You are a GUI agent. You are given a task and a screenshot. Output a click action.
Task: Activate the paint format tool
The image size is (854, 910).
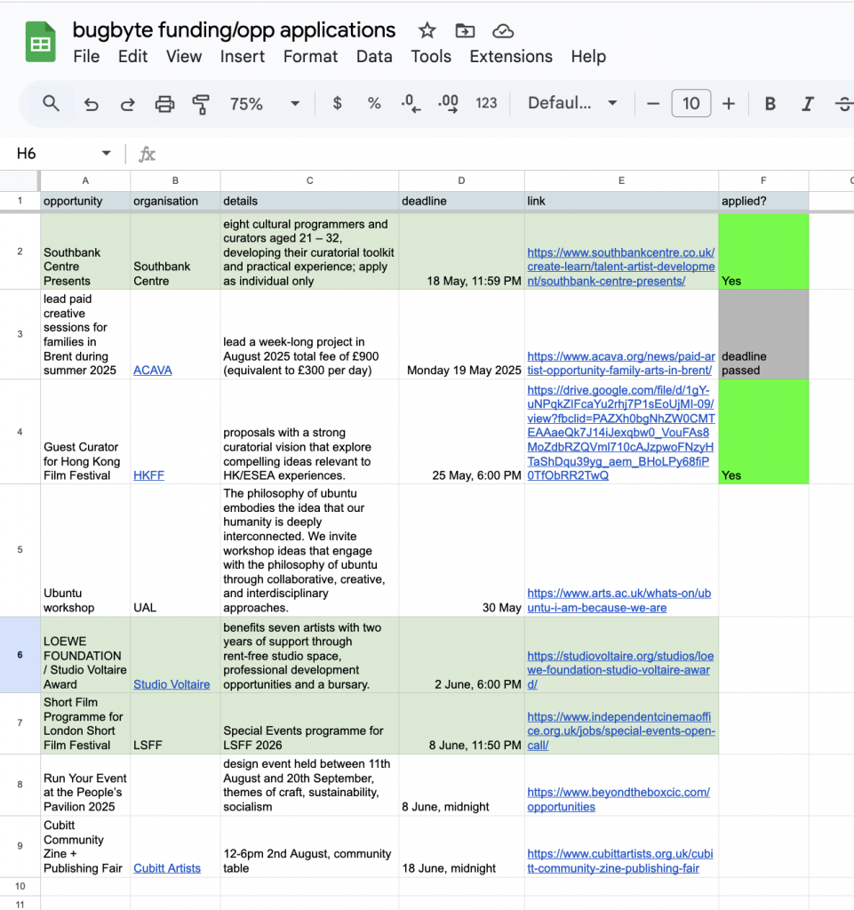click(201, 104)
